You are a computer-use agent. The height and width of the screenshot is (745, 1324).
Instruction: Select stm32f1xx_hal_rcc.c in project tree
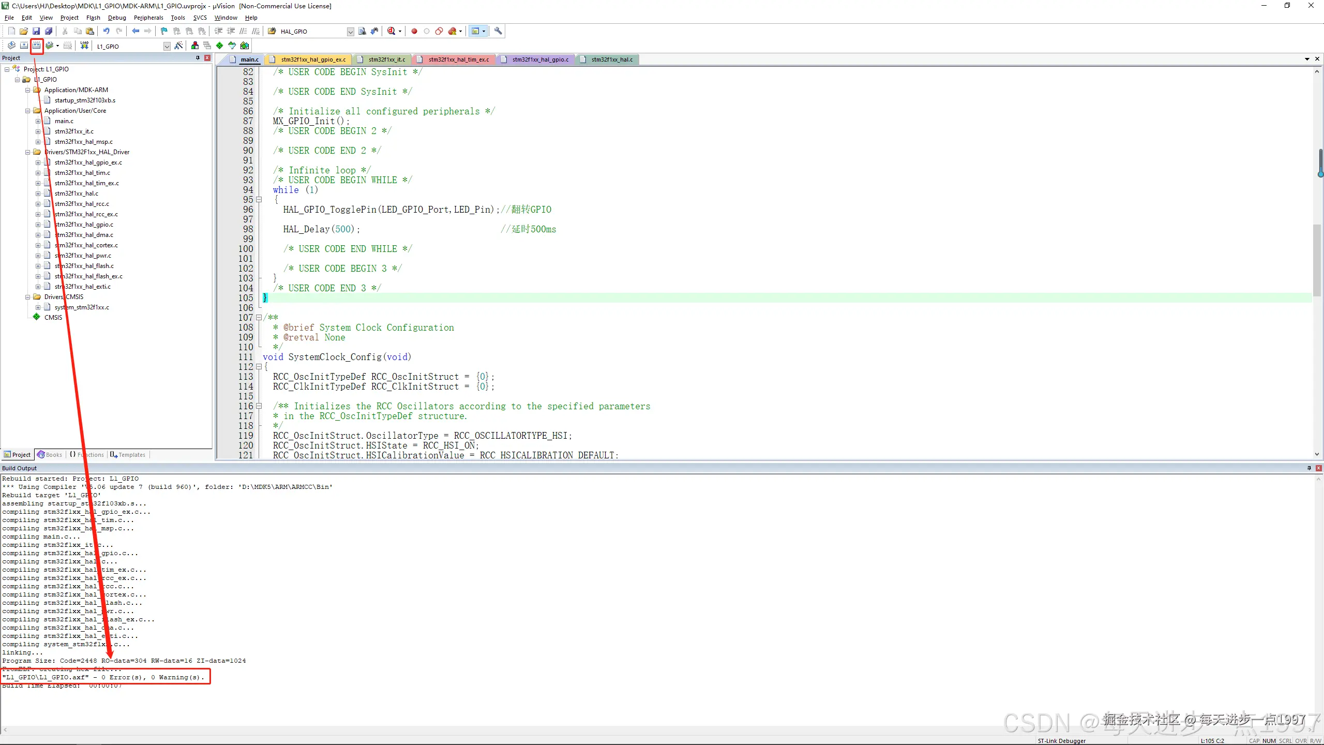(x=82, y=204)
